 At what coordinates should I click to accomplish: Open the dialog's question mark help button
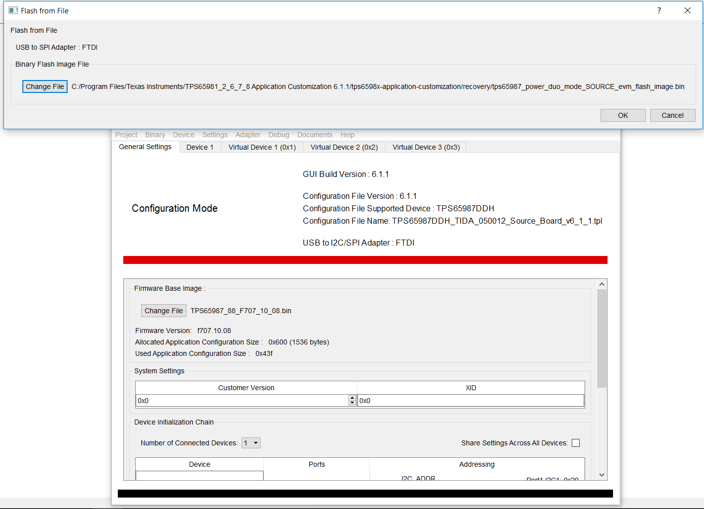[659, 10]
